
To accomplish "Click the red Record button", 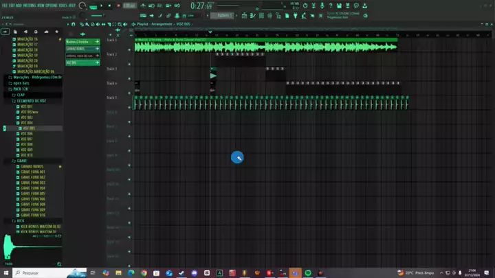I will 118,5.
